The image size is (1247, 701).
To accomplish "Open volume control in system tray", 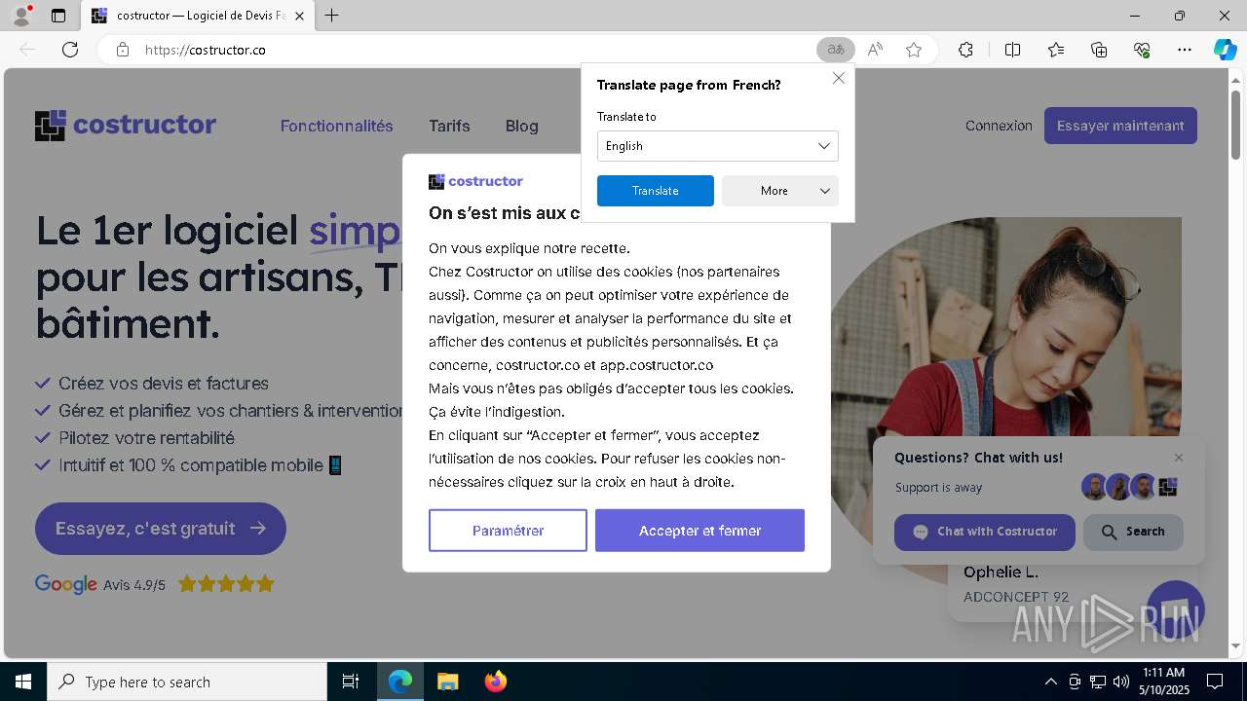I will (x=1120, y=682).
